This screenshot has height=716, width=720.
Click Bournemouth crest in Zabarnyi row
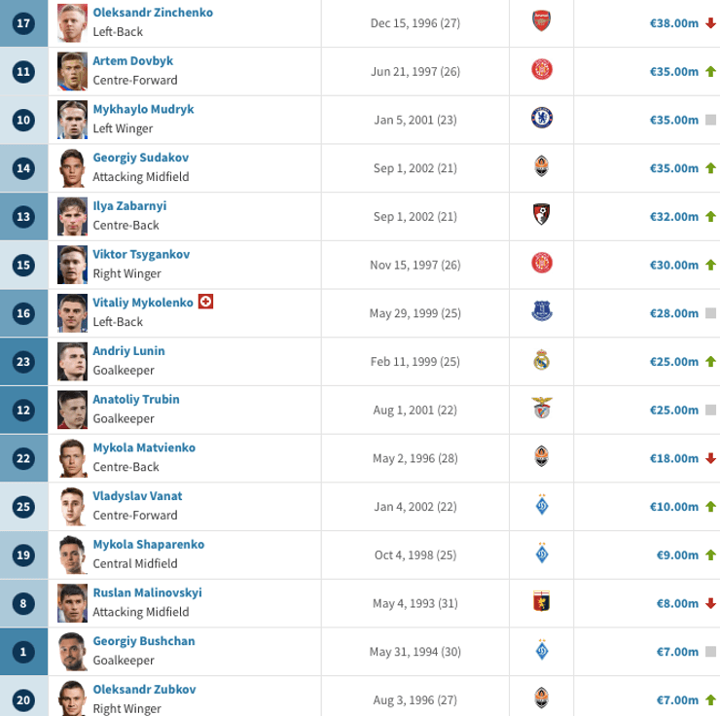pos(542,215)
